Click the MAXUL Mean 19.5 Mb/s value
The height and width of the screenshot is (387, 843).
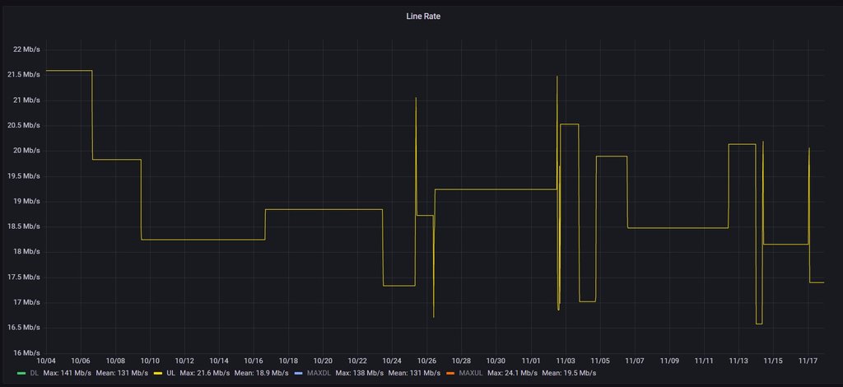(x=569, y=374)
